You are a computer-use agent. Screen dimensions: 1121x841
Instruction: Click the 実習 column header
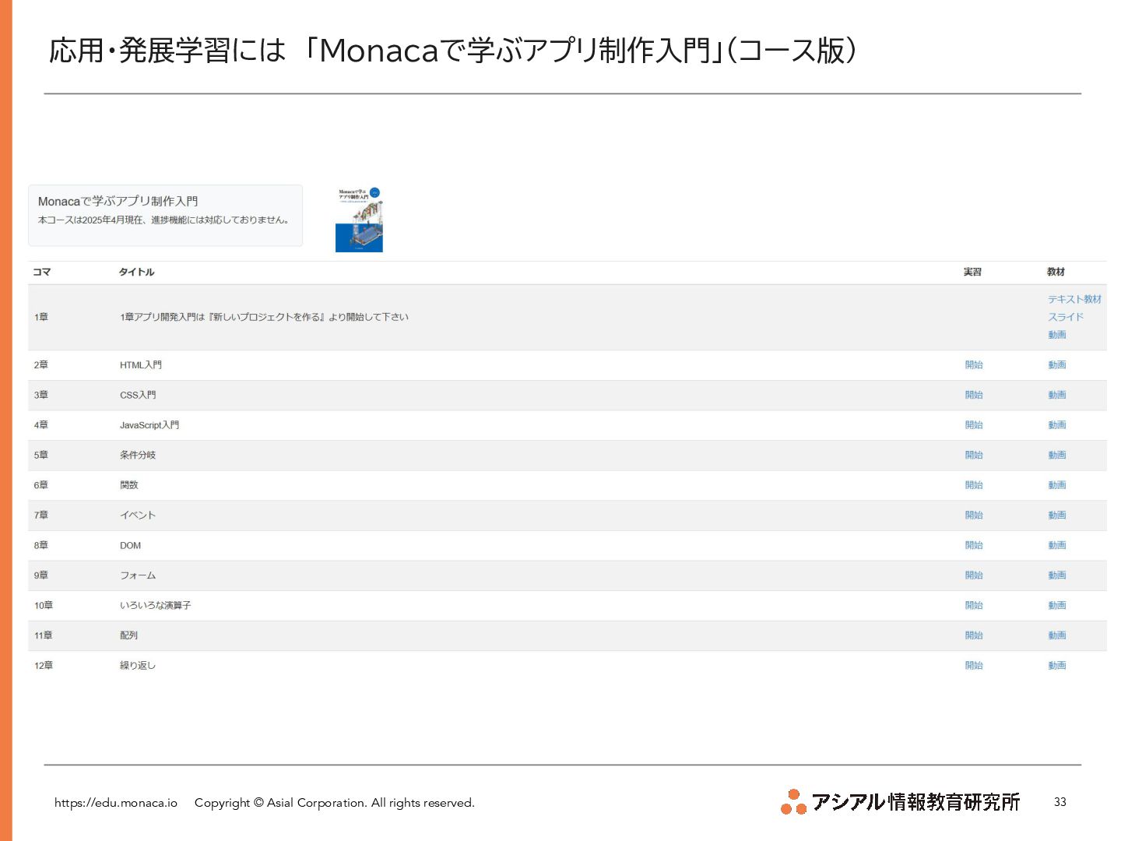coord(972,272)
